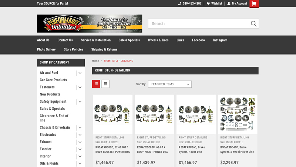Open the Store Policies menu item
Screen dimensions: 296x167
tap(73, 49)
